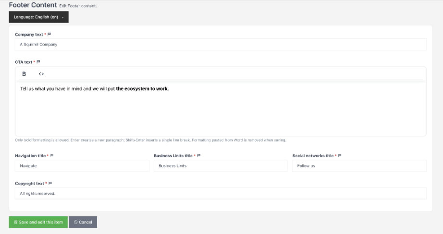Open source code view in CTA editor
Screen dimensions: 443x234
pos(41,74)
